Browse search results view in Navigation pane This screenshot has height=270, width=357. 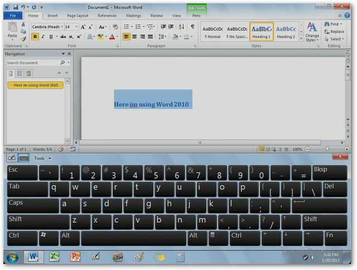[x=28, y=73]
